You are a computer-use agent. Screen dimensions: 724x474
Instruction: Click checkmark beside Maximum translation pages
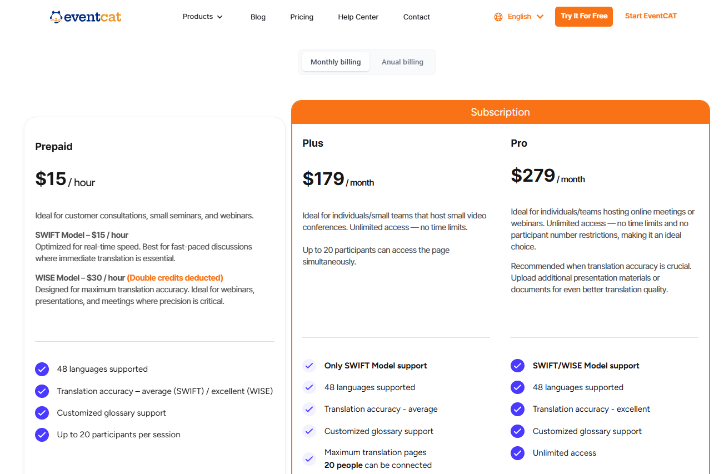[x=309, y=459]
